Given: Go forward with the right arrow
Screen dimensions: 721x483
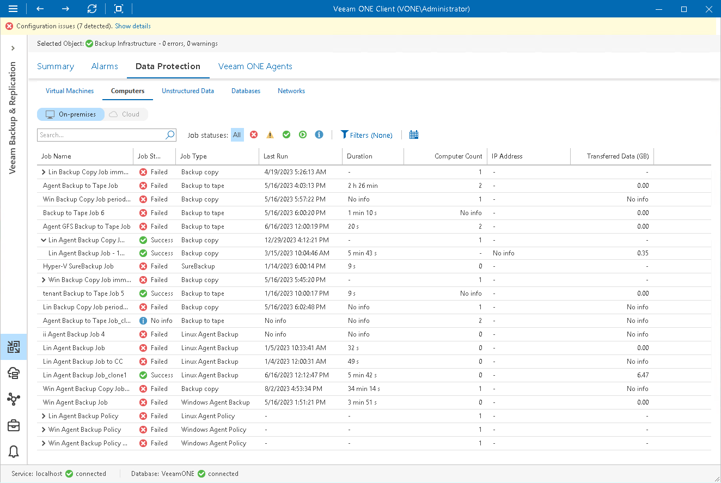Looking at the screenshot, I should click(65, 9).
